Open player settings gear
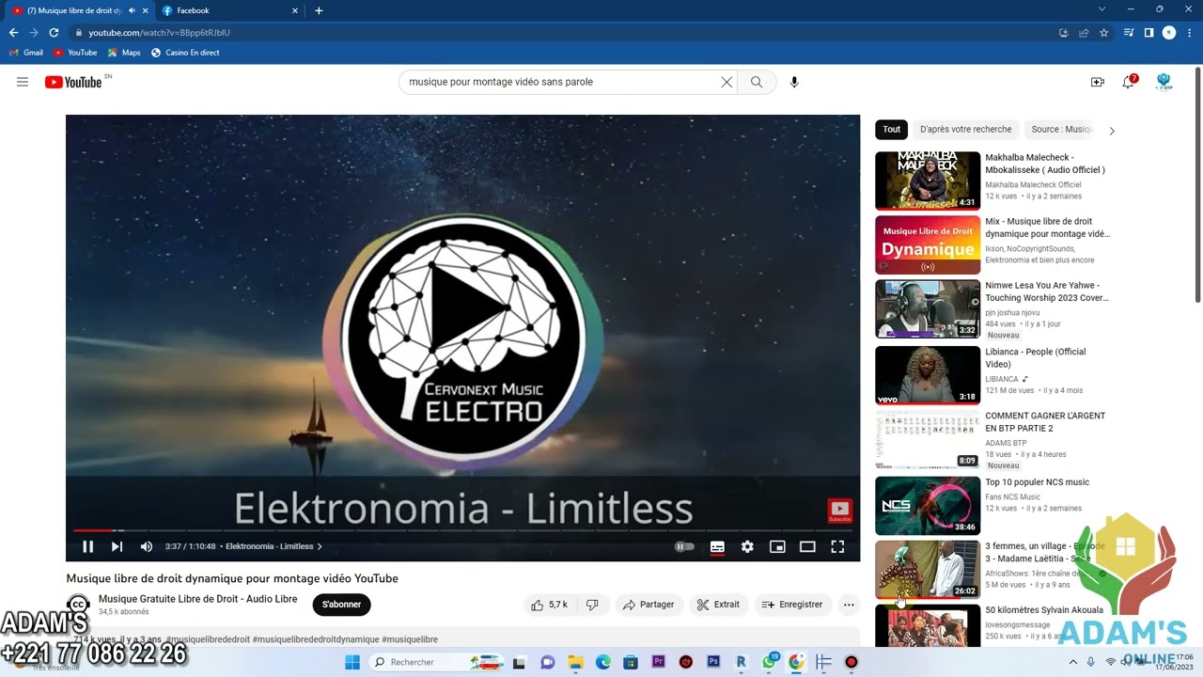Viewport: 1203px width, 677px height. tap(747, 546)
